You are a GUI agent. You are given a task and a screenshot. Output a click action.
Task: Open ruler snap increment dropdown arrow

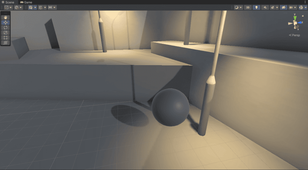tap(54, 8)
